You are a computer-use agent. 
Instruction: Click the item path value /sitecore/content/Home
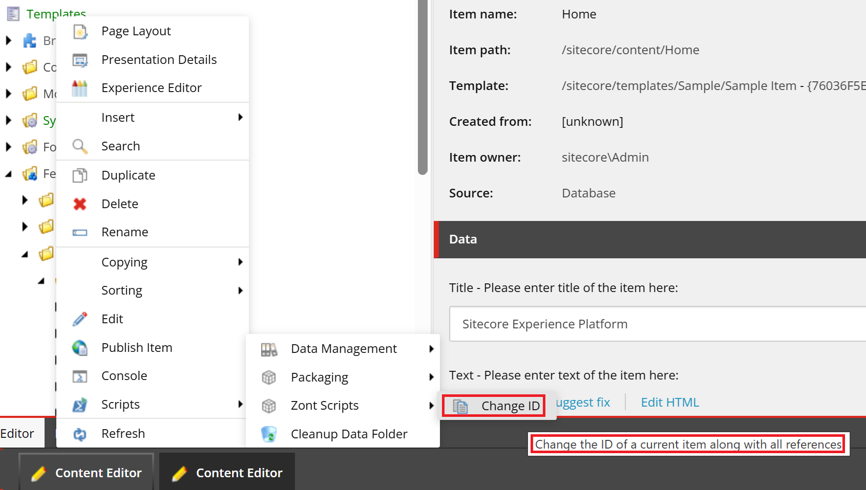630,50
